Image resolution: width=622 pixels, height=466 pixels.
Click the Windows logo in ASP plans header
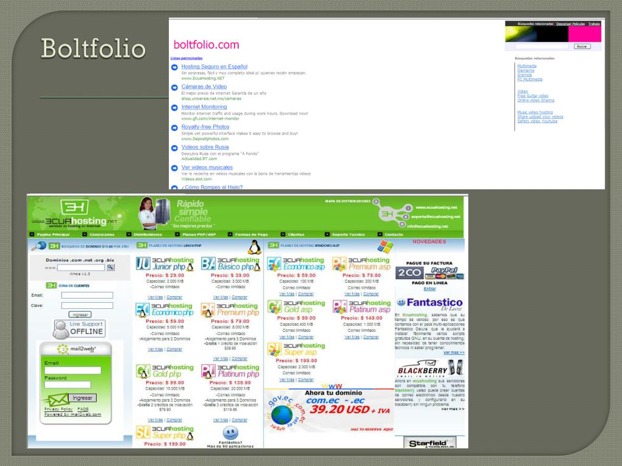tap(384, 246)
